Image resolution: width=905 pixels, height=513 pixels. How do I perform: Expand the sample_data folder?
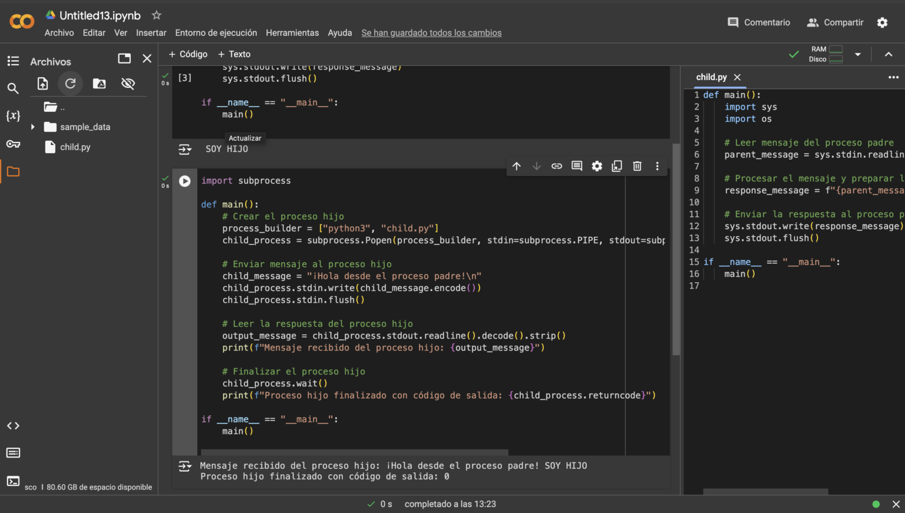point(34,127)
